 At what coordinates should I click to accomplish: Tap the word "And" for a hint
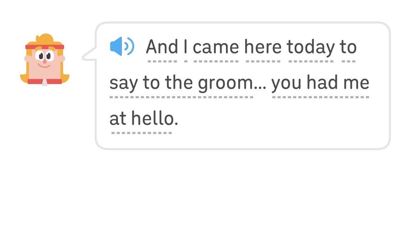click(x=162, y=47)
